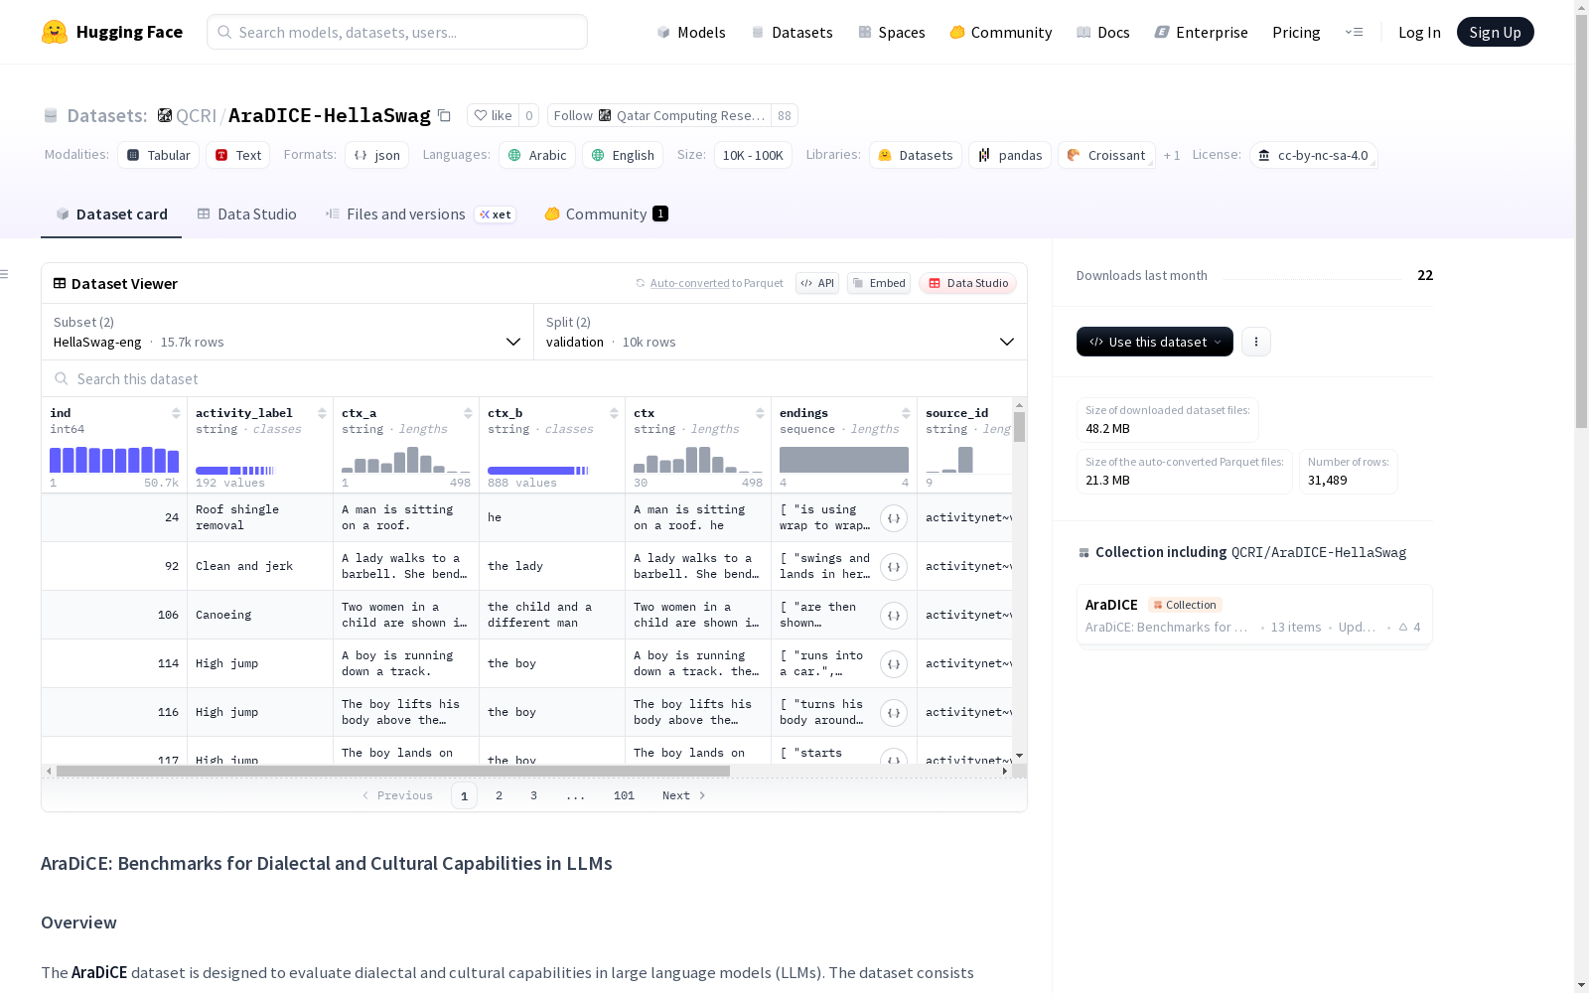The image size is (1589, 993).
Task: Sort the ctx_a column
Action: point(468,413)
